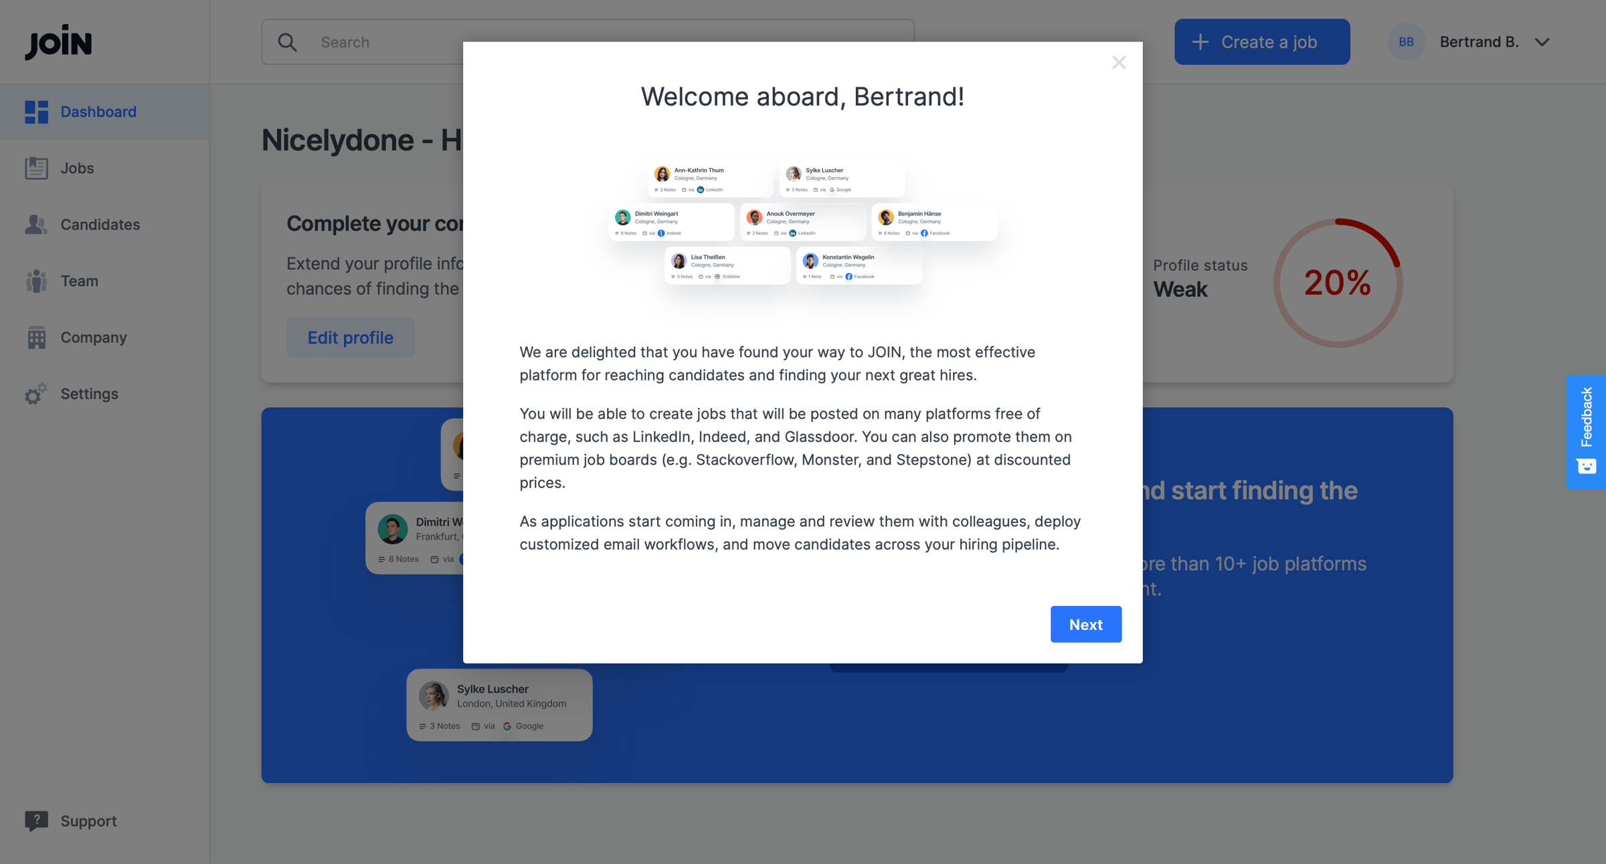Click the Welcome aboard, Bertrand! heading
Screen dimensions: 1606x864
tap(802, 96)
